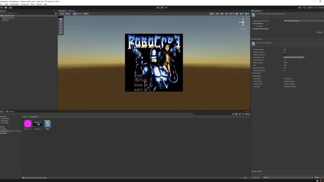324x182 pixels.
Task: Start Play mode with the Play button
Action: point(157,8)
